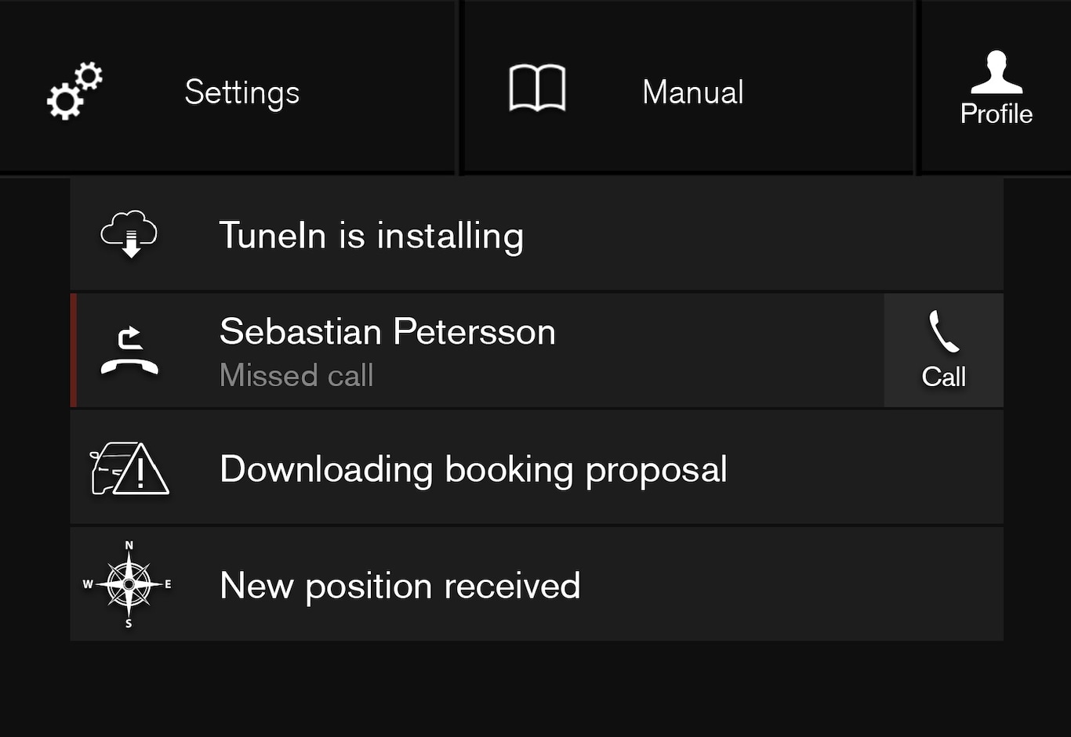Click the missed call handset icon
Screen dimensions: 1071x737
pos(129,351)
